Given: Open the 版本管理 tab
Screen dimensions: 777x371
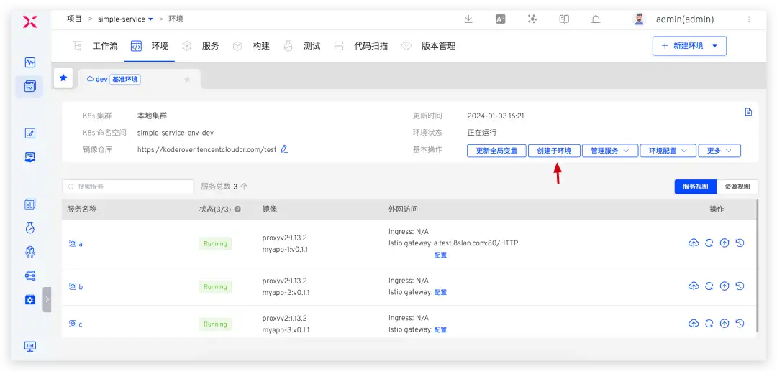Looking at the screenshot, I should pyautogui.click(x=428, y=46).
